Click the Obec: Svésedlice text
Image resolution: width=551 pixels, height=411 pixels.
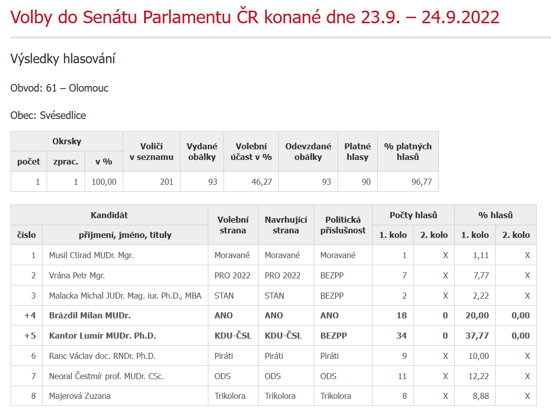click(48, 115)
